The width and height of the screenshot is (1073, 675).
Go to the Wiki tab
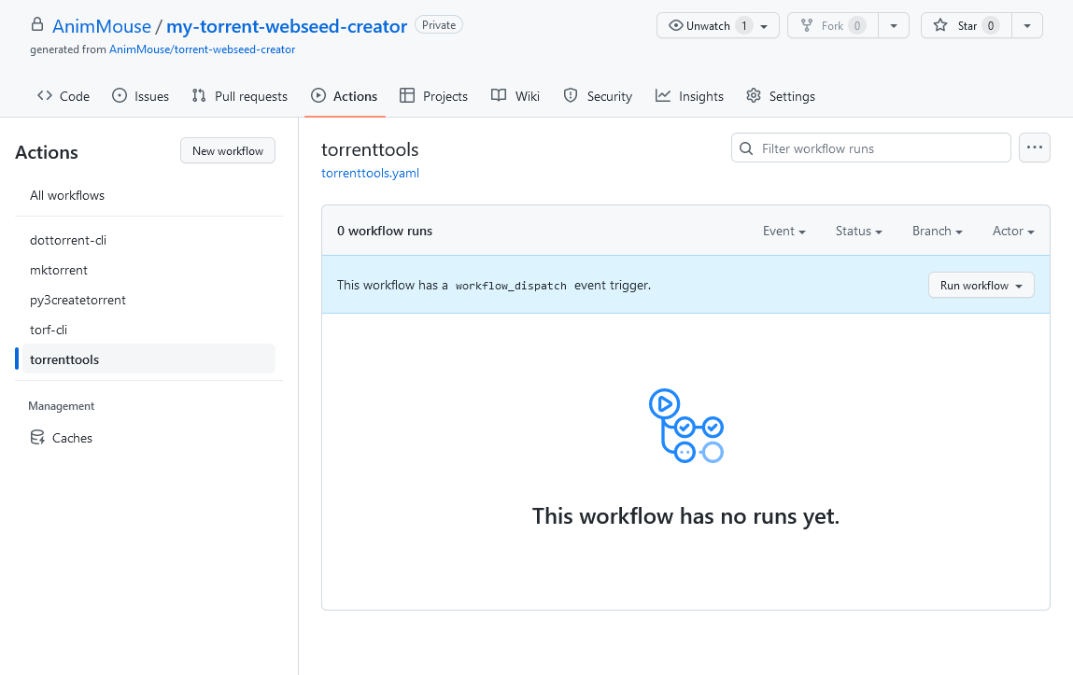pos(515,96)
